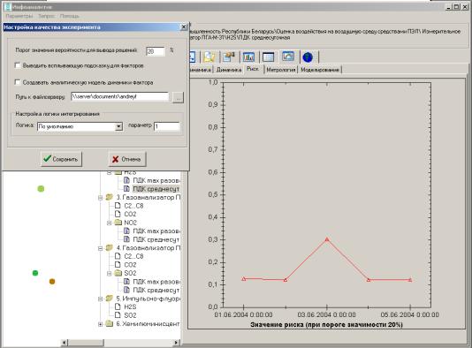Click the table window toolbar icon
Screen dimensions: 472x348
pyautogui.click(x=268, y=57)
